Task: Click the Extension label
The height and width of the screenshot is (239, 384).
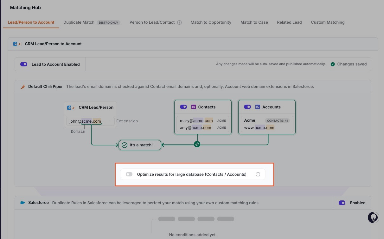Action: [127, 121]
